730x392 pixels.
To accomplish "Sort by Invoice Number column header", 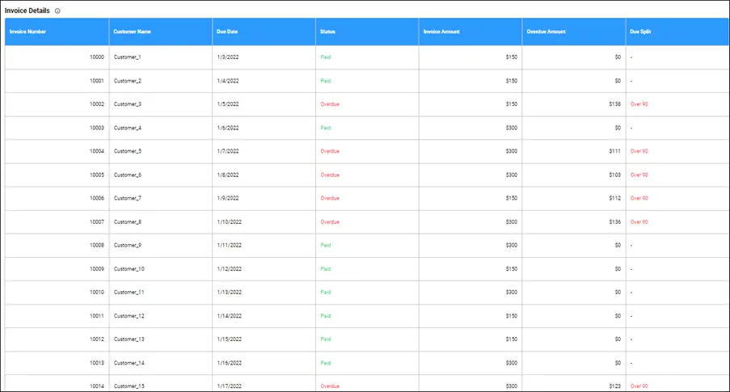I will pyautogui.click(x=27, y=32).
